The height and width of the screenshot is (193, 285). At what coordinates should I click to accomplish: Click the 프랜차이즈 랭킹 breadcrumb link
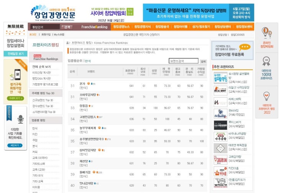[81, 43]
